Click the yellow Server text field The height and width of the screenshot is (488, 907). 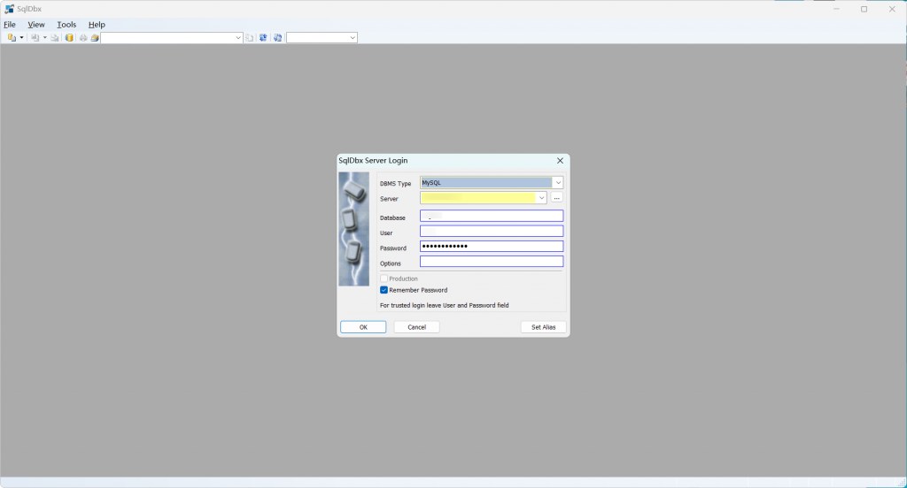(478, 197)
